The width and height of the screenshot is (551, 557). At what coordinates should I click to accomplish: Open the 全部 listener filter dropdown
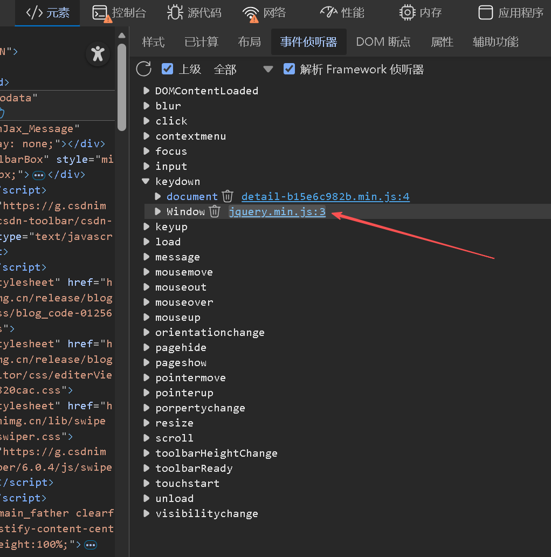[243, 69]
